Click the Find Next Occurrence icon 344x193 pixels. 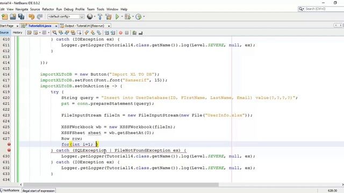(67, 33)
